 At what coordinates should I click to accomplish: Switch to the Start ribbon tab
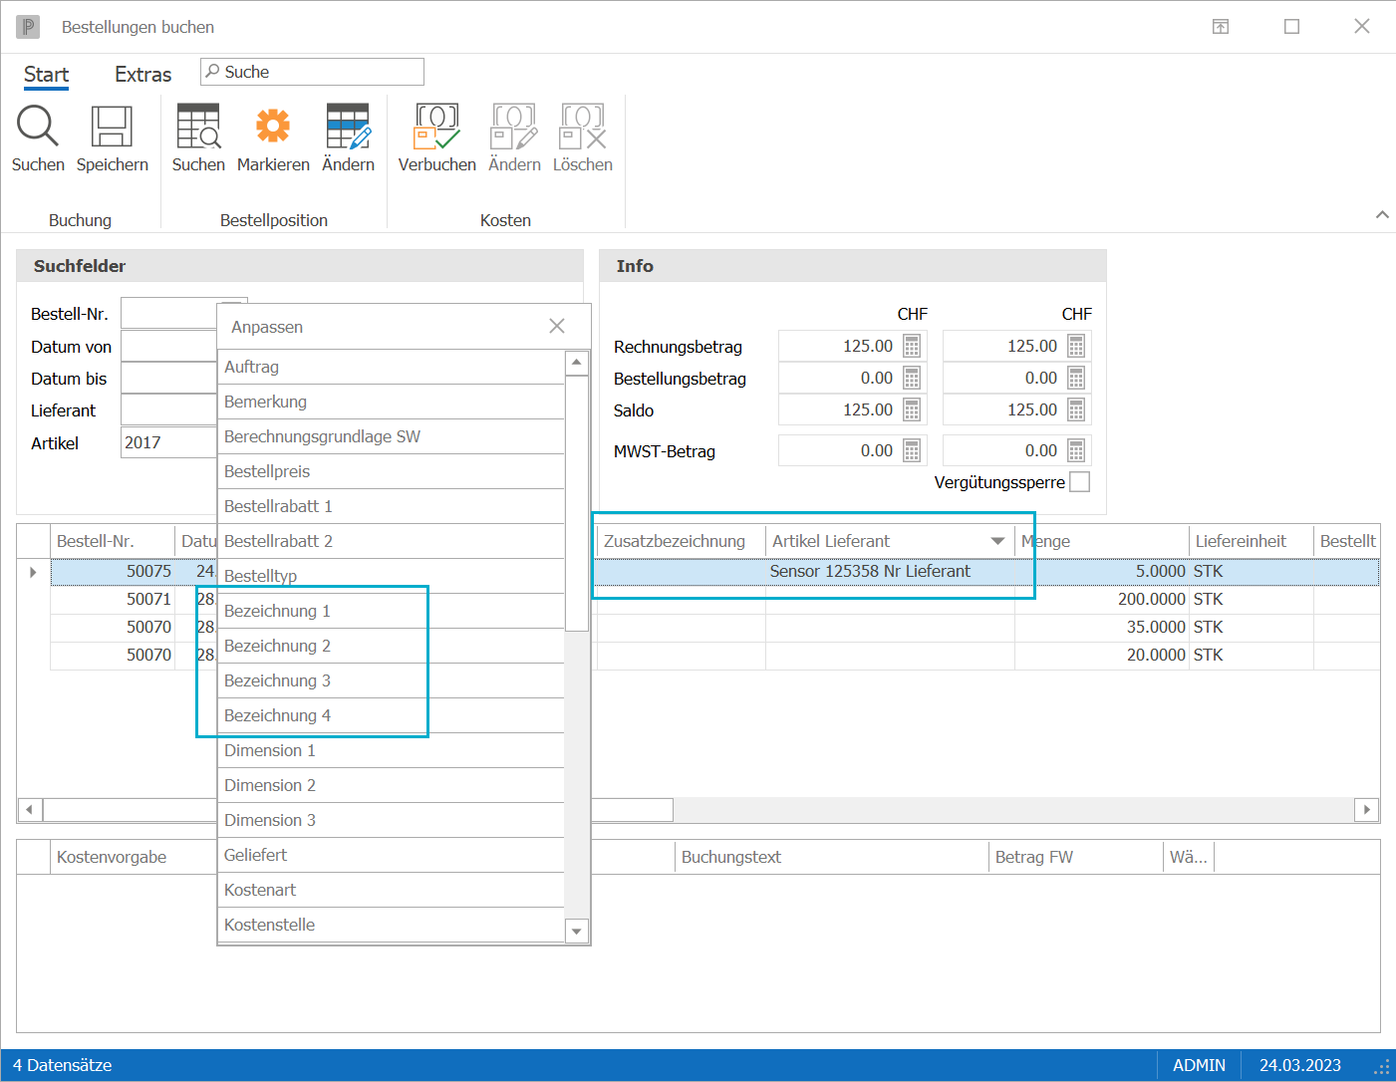46,75
